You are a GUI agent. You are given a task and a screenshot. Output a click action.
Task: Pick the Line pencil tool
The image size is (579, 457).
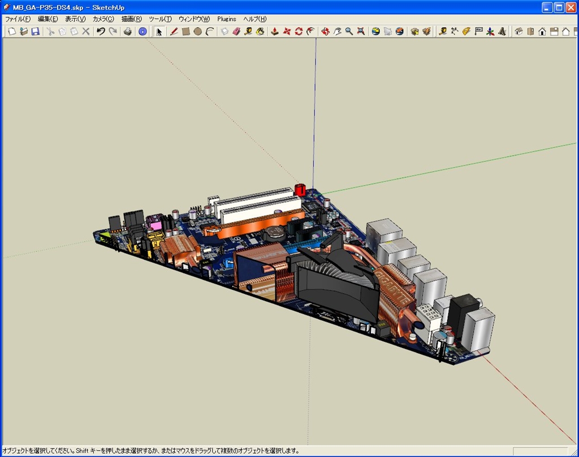point(174,32)
